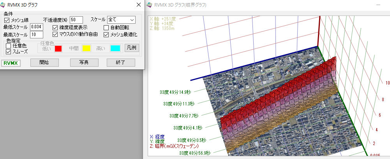This screenshot has width=390, height=159.
Task: Enable the 任意色 checkbox
Action: 8,45
